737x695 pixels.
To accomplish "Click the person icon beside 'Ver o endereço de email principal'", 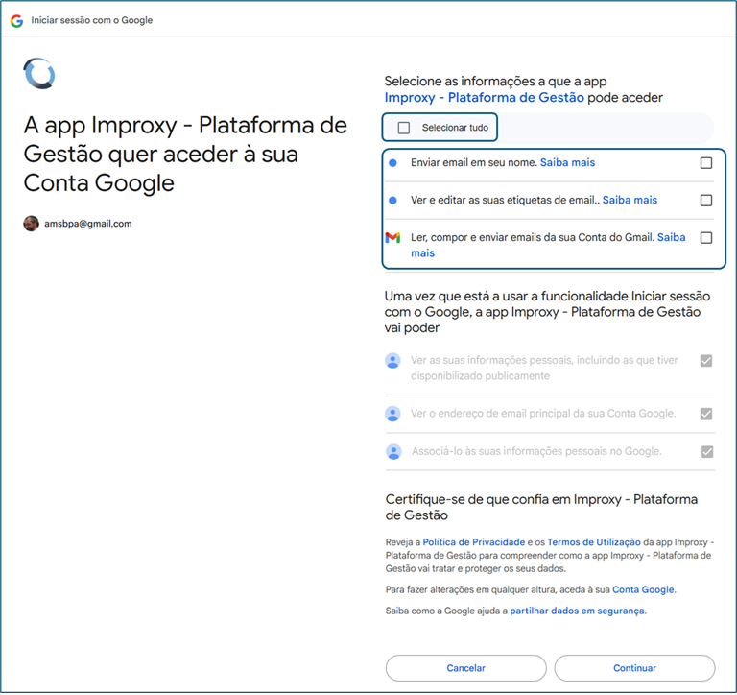I will pos(392,414).
